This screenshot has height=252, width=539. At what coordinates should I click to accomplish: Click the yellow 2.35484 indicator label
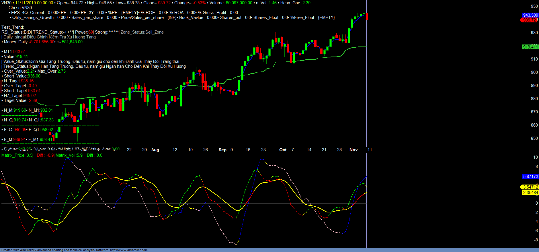click(530, 193)
